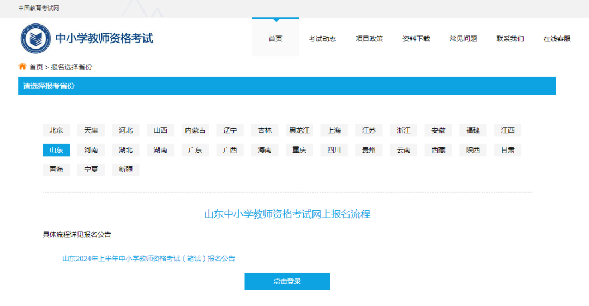Image resolution: width=589 pixels, height=306 pixels.
Task: Open the 山东2024年上半年 笔试报名公告 link
Action: tap(148, 259)
